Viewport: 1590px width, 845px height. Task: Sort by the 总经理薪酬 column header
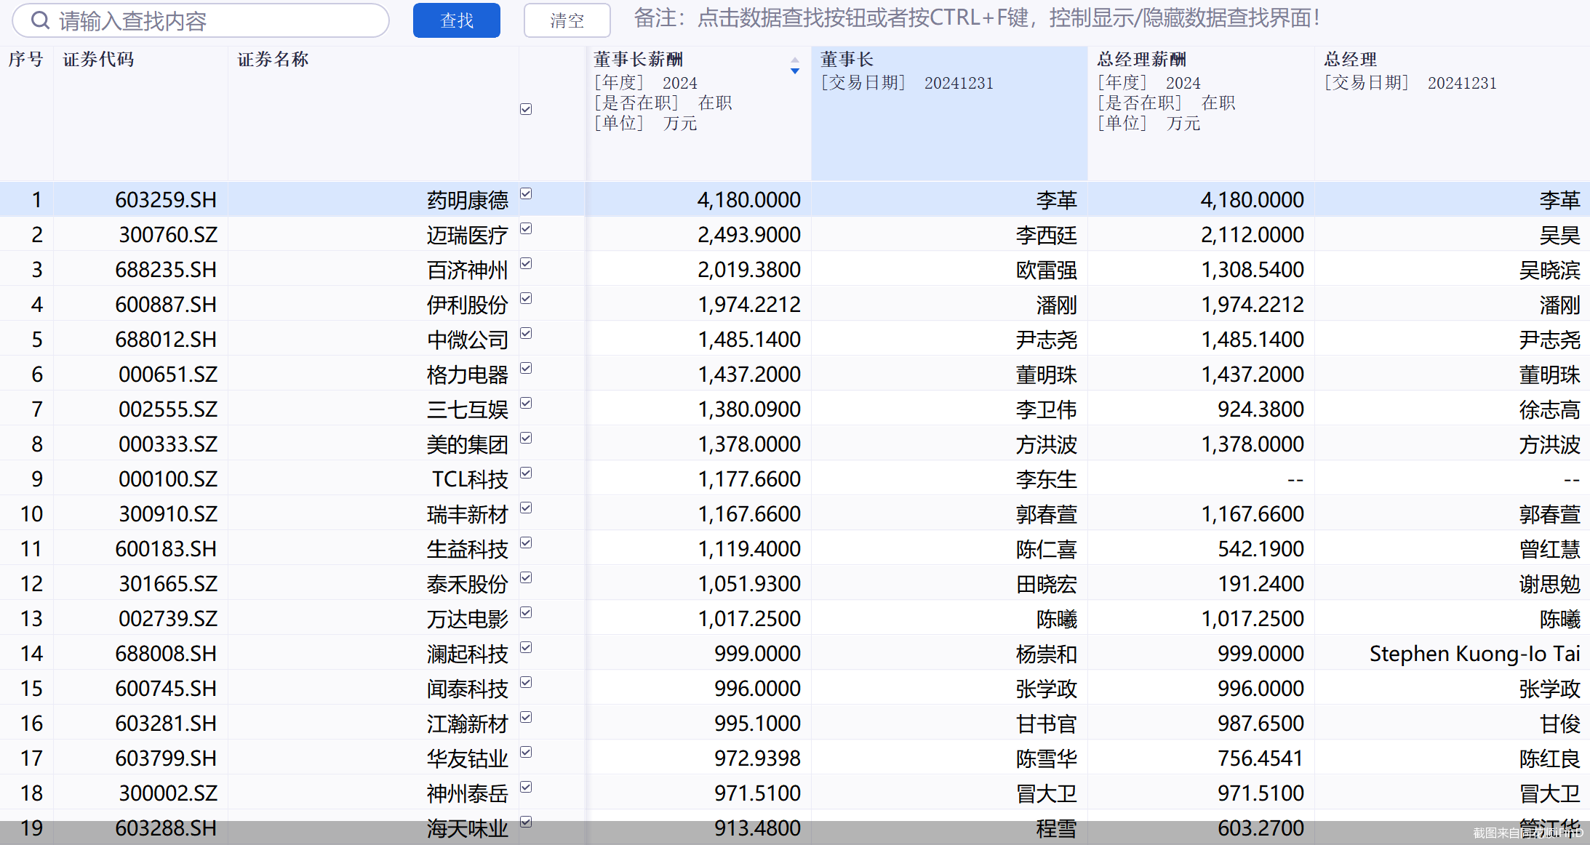click(x=1140, y=60)
